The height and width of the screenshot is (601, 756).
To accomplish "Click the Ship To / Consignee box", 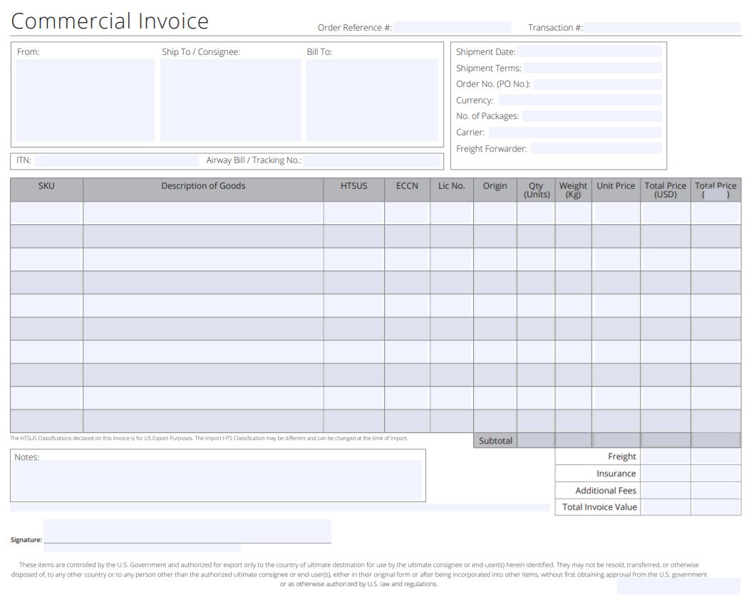I will coord(232,100).
